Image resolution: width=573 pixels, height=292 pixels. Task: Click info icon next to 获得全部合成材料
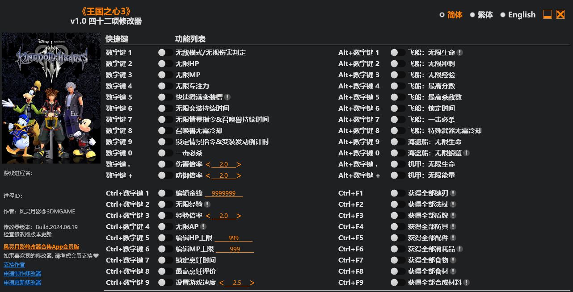[x=467, y=283]
